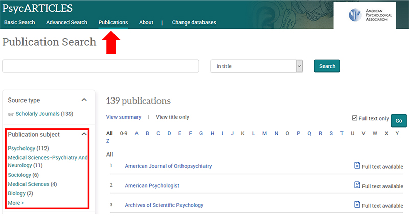This screenshot has width=409, height=221.
Task: Filter by Medical Sciences (4) subject
Action: point(29,184)
